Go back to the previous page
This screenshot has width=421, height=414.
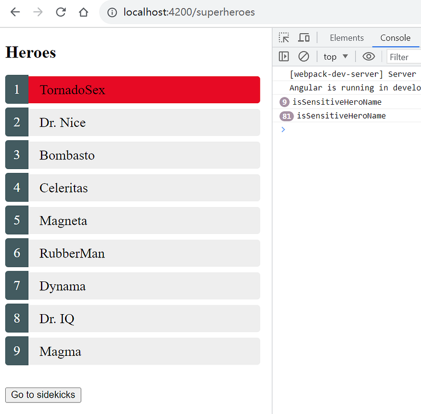click(x=15, y=12)
